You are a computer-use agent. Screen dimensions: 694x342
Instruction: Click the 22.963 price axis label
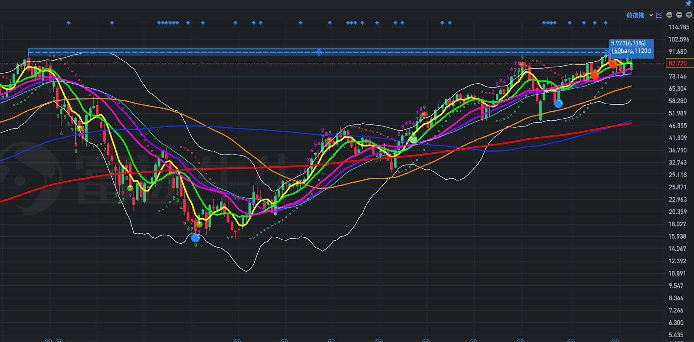[678, 200]
